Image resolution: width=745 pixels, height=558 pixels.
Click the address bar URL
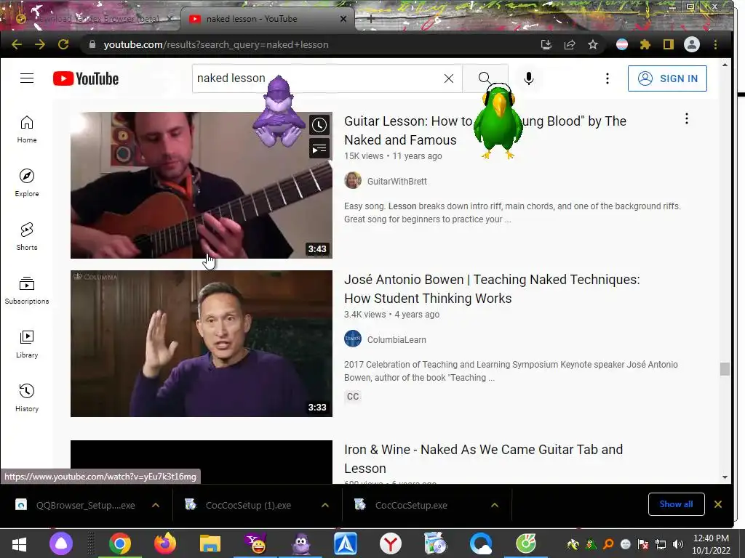(x=215, y=44)
